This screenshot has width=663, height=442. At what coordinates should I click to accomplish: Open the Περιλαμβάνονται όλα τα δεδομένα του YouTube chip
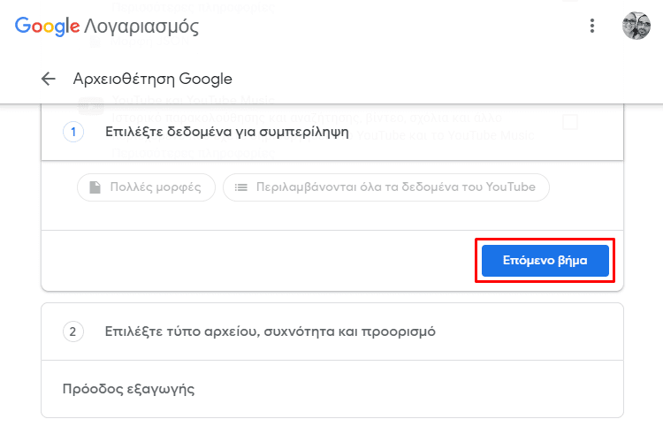386,187
